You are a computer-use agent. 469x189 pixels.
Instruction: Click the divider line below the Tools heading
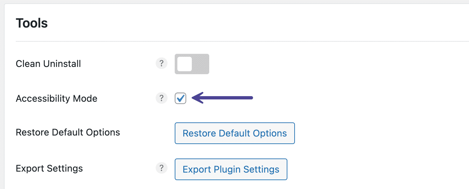point(230,41)
